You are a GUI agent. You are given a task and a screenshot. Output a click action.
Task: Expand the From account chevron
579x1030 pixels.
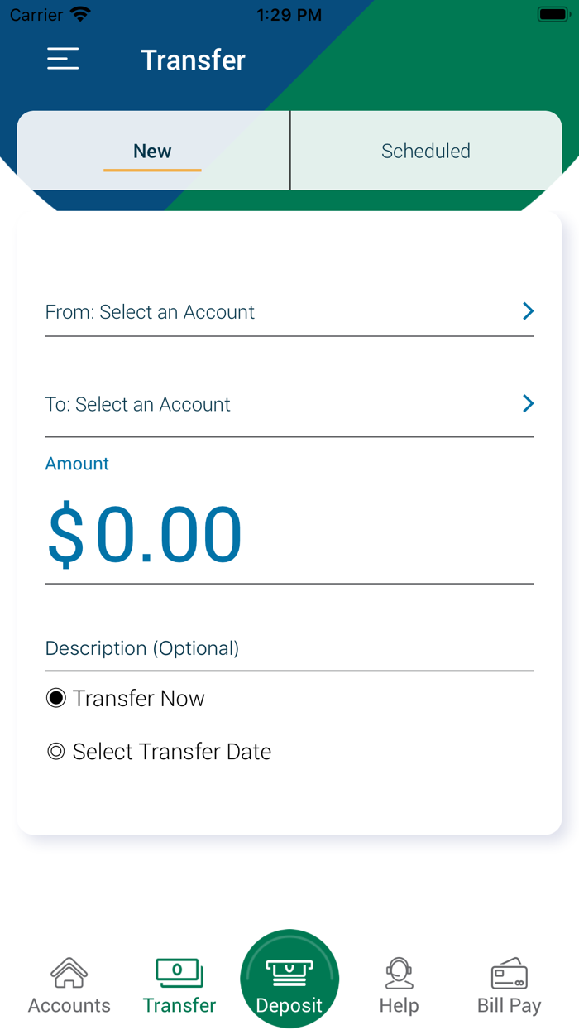pos(528,311)
